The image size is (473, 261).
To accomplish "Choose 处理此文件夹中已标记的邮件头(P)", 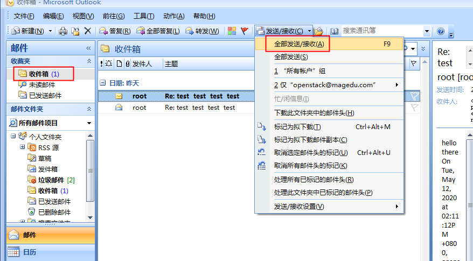I will [x=329, y=193].
